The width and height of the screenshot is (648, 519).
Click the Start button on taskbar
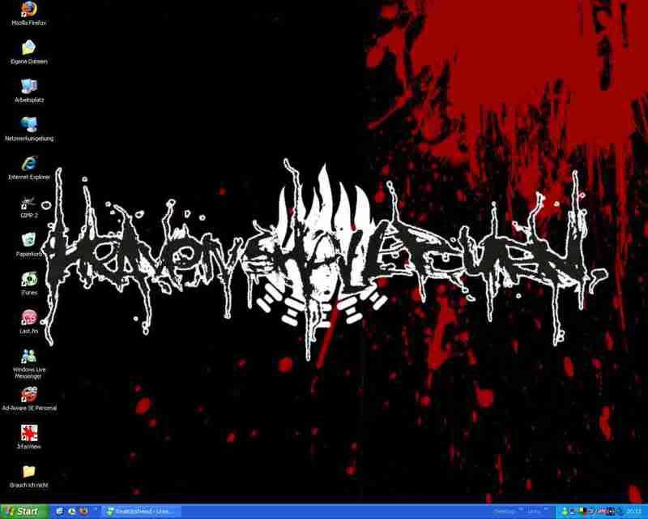tap(24, 512)
